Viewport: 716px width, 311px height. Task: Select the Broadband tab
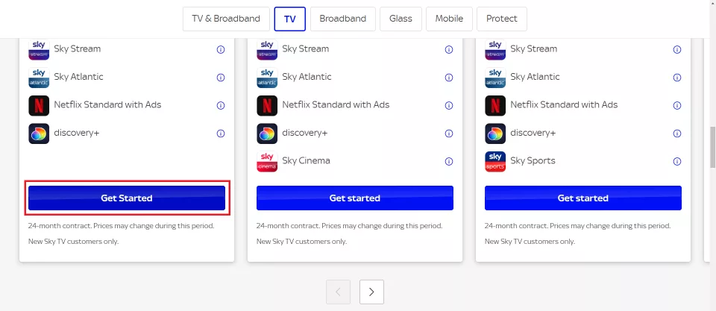point(343,19)
